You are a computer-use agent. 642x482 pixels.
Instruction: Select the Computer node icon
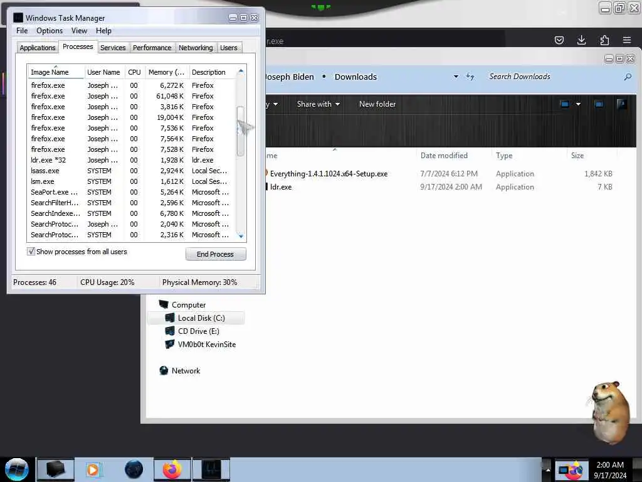[164, 304]
